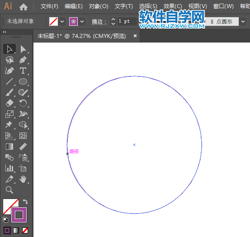Close the 未标题-1 document tab
This screenshot has height=237, width=250.
pos(135,36)
